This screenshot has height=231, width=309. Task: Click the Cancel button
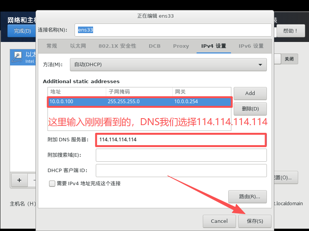point(219,221)
